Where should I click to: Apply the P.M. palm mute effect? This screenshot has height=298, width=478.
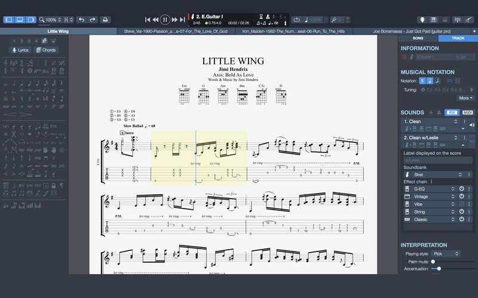[53, 126]
